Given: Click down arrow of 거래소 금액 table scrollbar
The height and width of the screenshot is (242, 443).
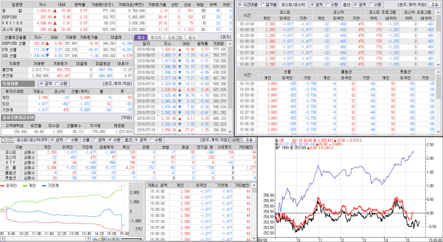Looking at the screenshot, I should [255, 239].
